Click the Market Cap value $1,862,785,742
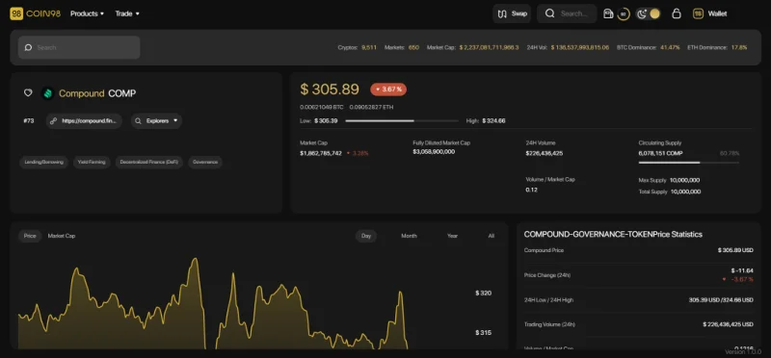This screenshot has width=771, height=358. click(321, 153)
